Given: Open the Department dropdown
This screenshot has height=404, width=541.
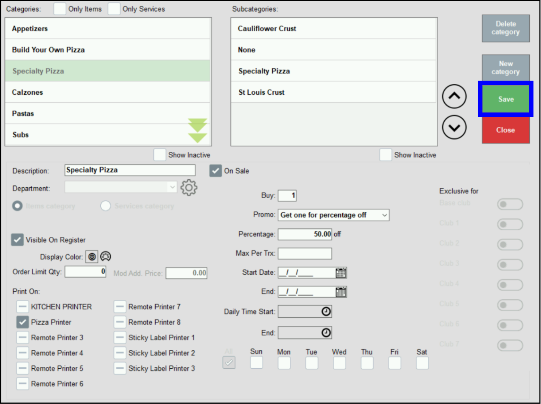Looking at the screenshot, I should click(121, 187).
